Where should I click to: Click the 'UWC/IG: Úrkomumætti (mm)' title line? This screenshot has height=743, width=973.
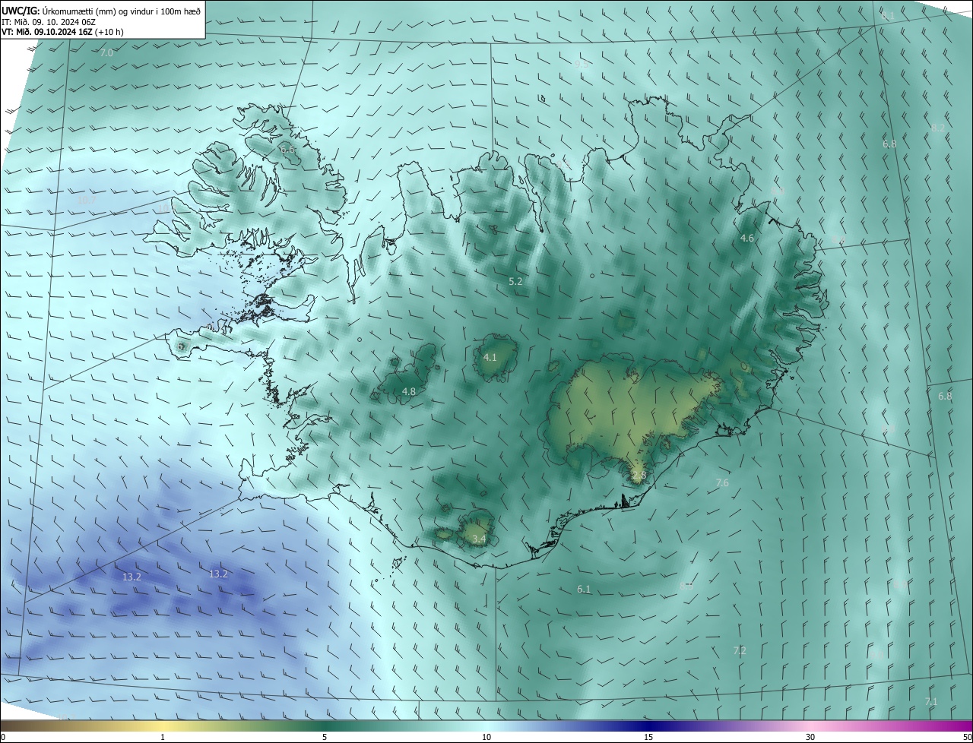(x=101, y=11)
